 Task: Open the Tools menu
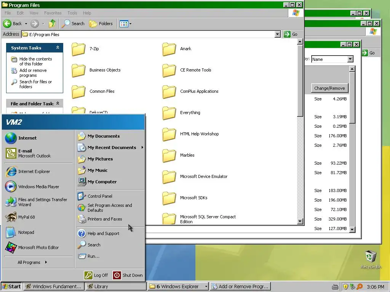tap(72, 13)
